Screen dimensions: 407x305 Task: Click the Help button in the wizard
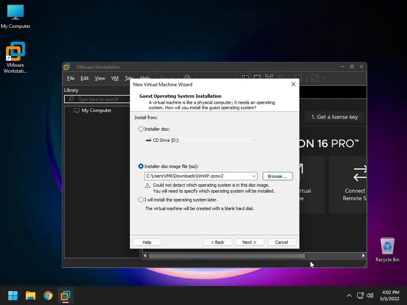coord(147,242)
